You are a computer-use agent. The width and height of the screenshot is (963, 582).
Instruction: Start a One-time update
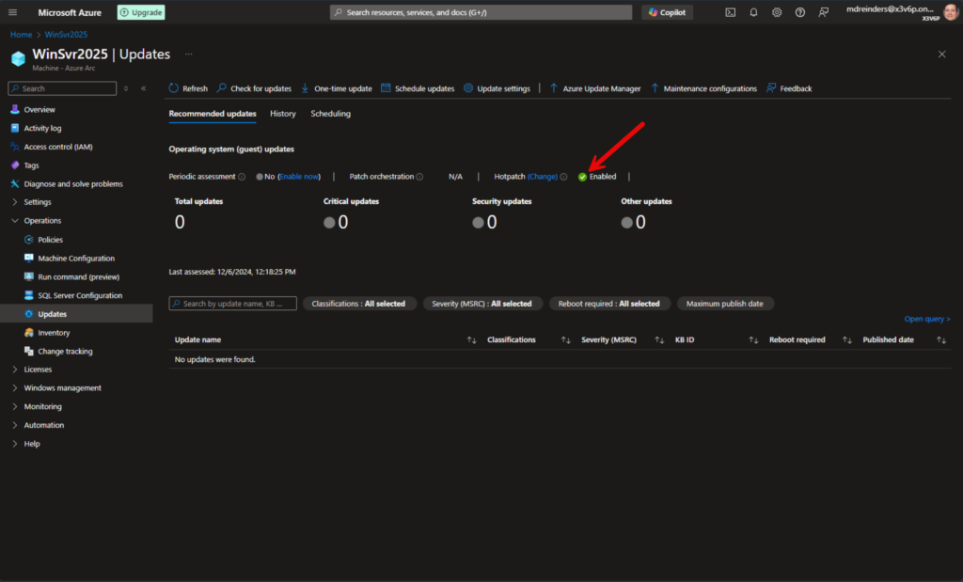click(337, 88)
